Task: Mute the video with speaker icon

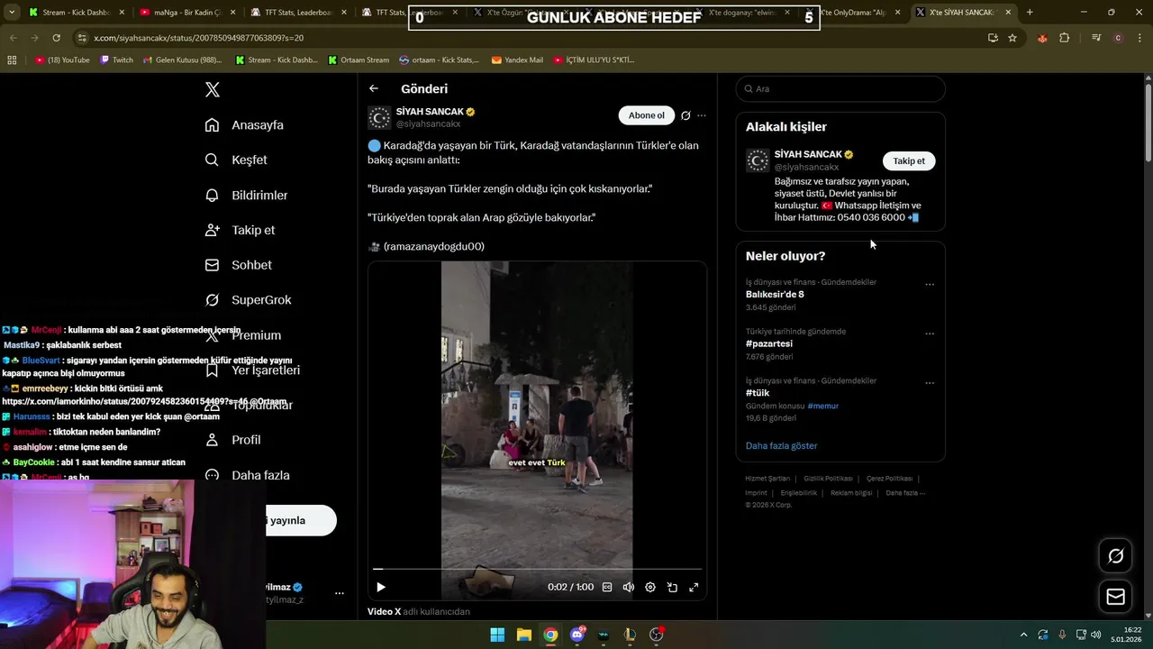Action: 629,587
